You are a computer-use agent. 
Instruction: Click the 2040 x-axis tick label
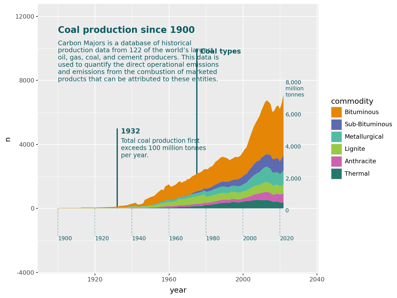click(317, 280)
